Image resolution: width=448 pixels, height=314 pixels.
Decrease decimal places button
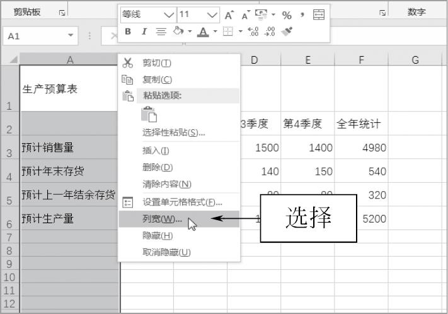pyautogui.click(x=270, y=32)
